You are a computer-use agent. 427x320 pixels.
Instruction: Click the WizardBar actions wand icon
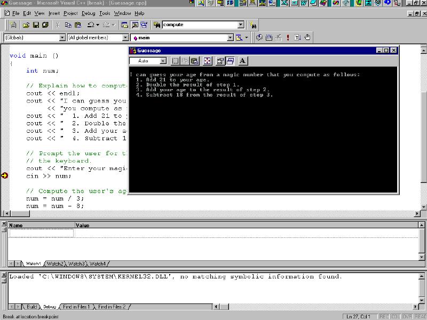239,37
